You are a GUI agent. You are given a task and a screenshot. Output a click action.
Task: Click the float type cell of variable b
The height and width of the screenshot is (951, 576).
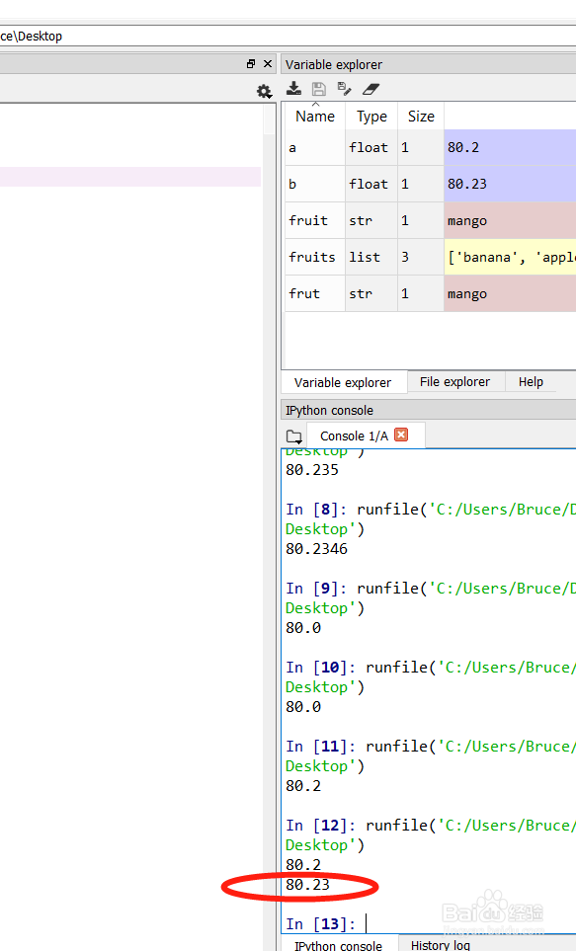(x=371, y=184)
